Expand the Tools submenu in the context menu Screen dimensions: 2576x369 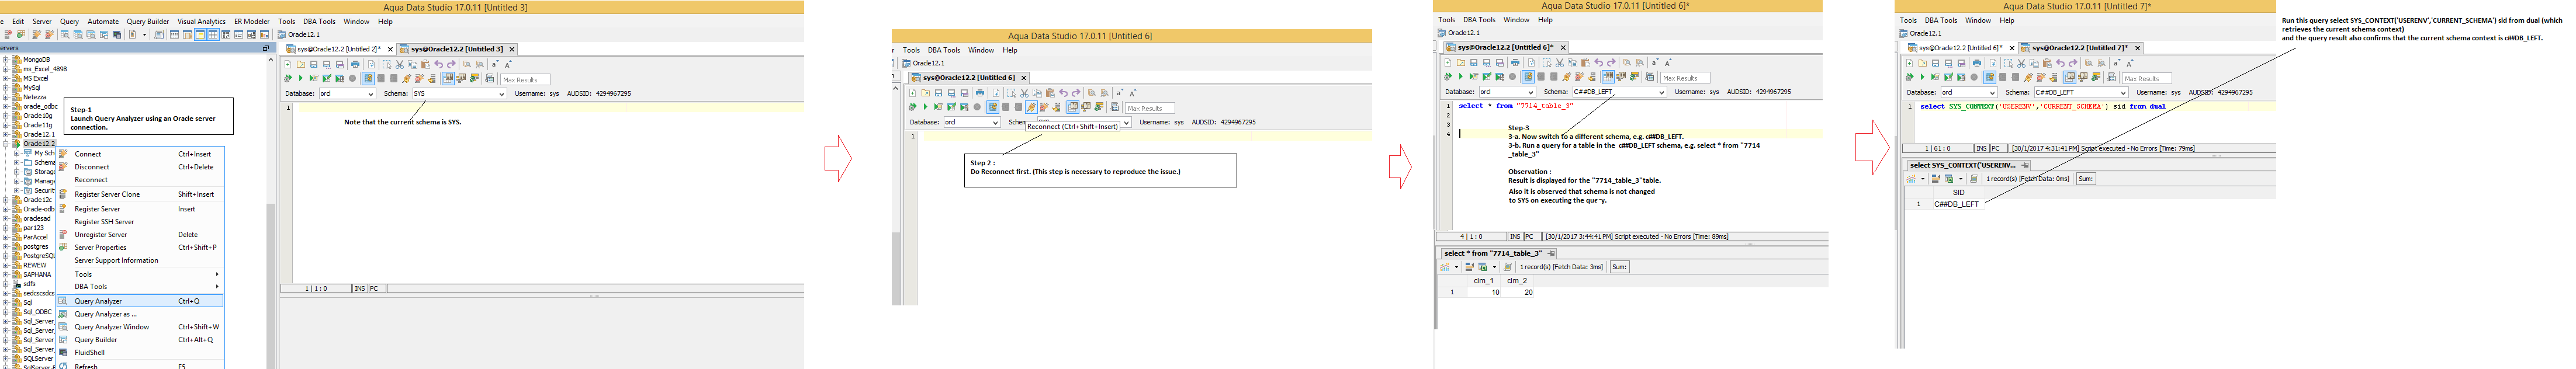pos(139,274)
